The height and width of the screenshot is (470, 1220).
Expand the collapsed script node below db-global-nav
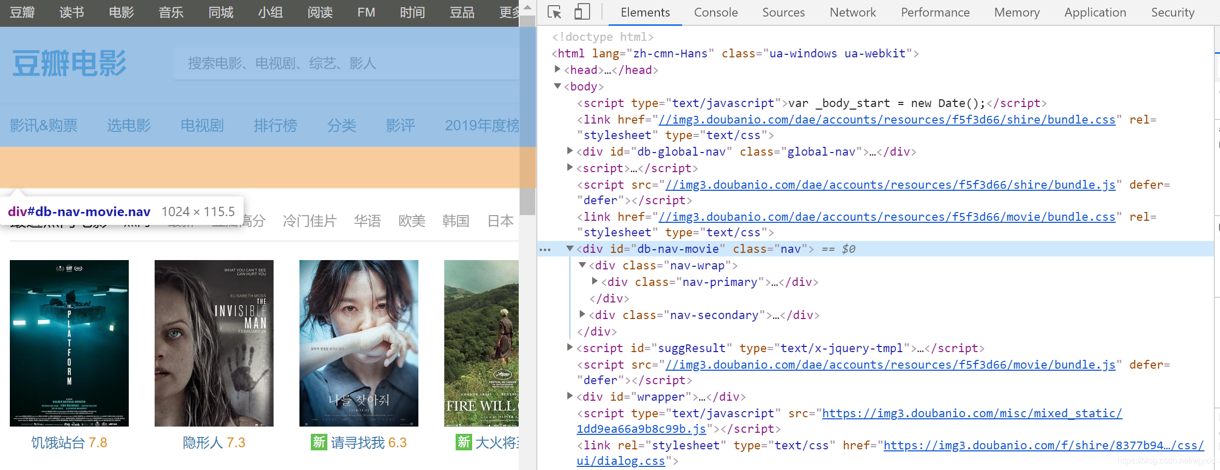tap(570, 168)
